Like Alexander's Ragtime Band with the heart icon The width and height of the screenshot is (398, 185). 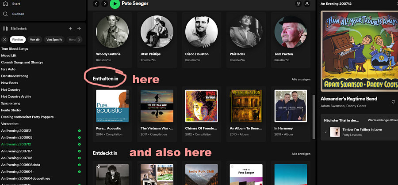click(x=393, y=102)
